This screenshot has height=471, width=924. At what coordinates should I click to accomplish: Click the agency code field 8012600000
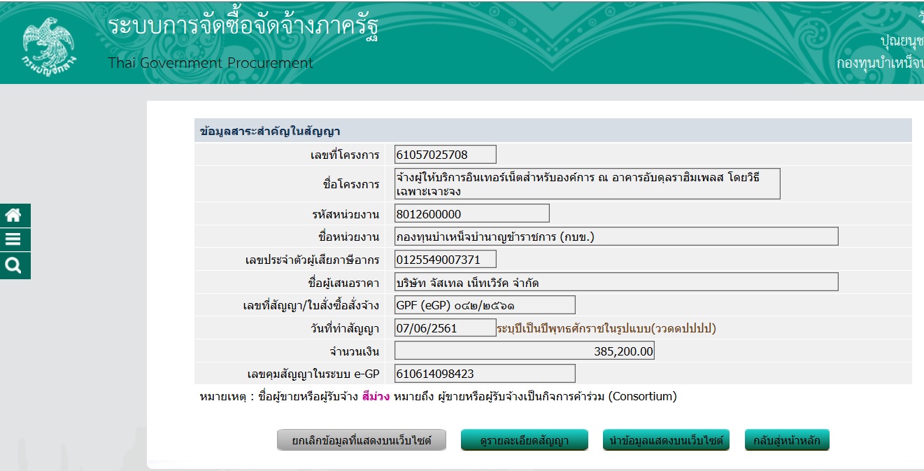[471, 213]
